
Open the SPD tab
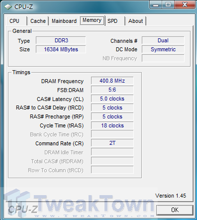(114, 21)
